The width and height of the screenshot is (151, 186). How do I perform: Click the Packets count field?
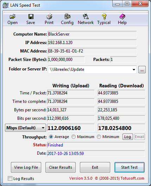124,60
